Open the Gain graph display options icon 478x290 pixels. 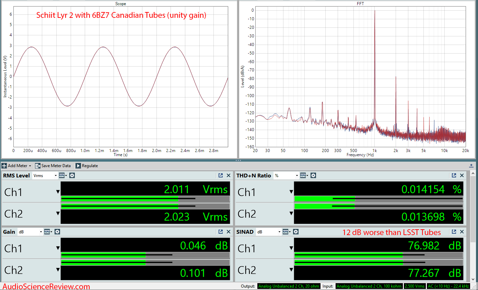point(48,232)
